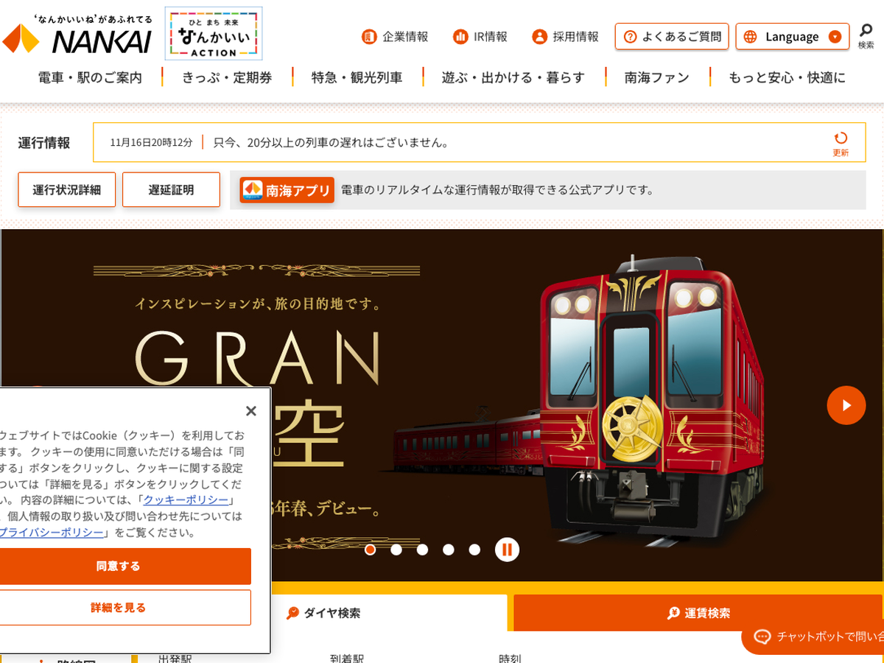
Task: Select the first carousel dot
Action: 370,550
